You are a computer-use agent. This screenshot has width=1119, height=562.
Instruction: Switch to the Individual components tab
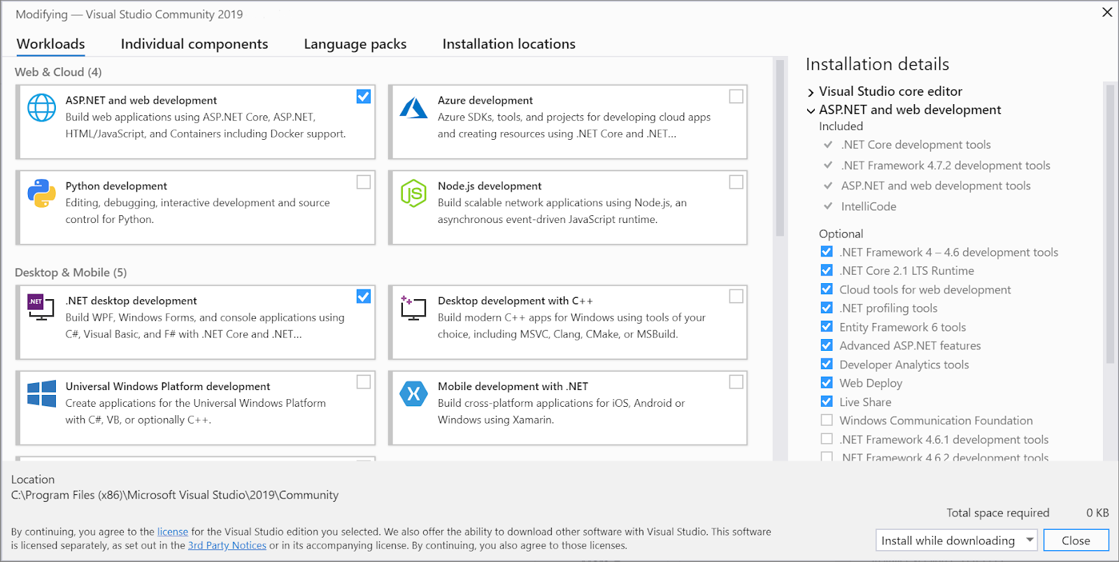(x=194, y=44)
